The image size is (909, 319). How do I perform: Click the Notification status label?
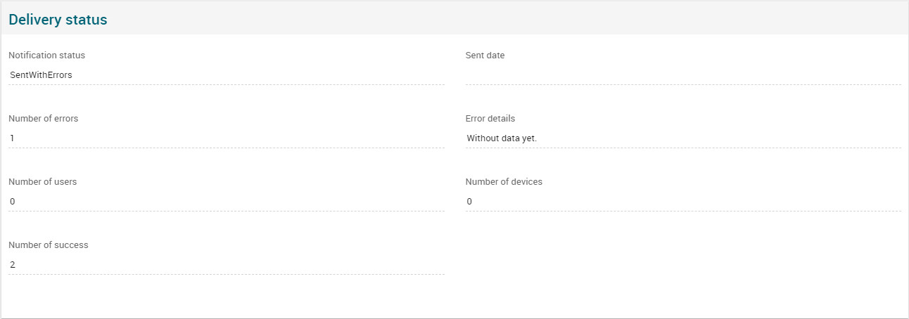(x=46, y=55)
